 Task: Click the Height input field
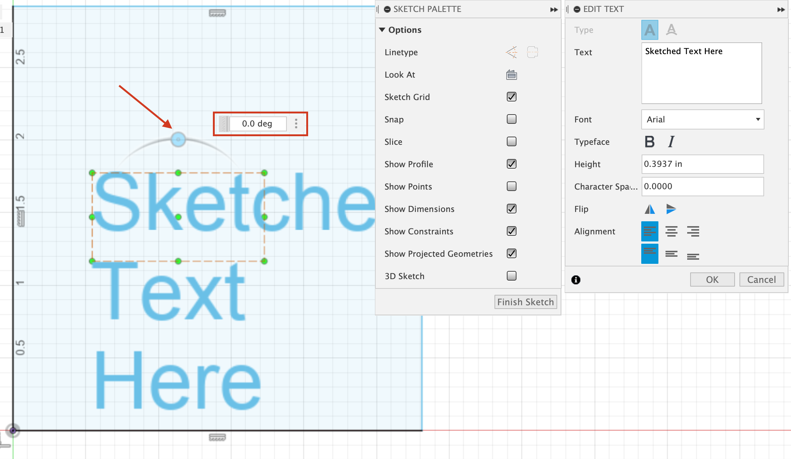702,164
